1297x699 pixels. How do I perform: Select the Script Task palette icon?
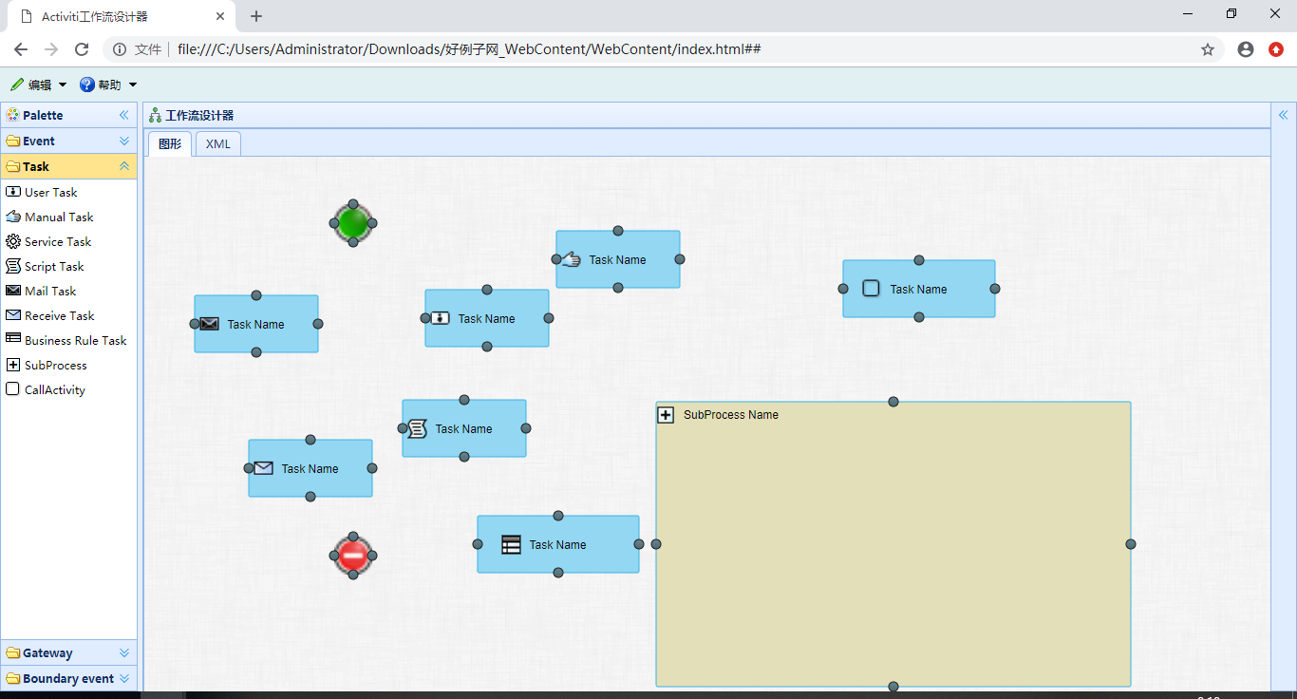pos(13,266)
